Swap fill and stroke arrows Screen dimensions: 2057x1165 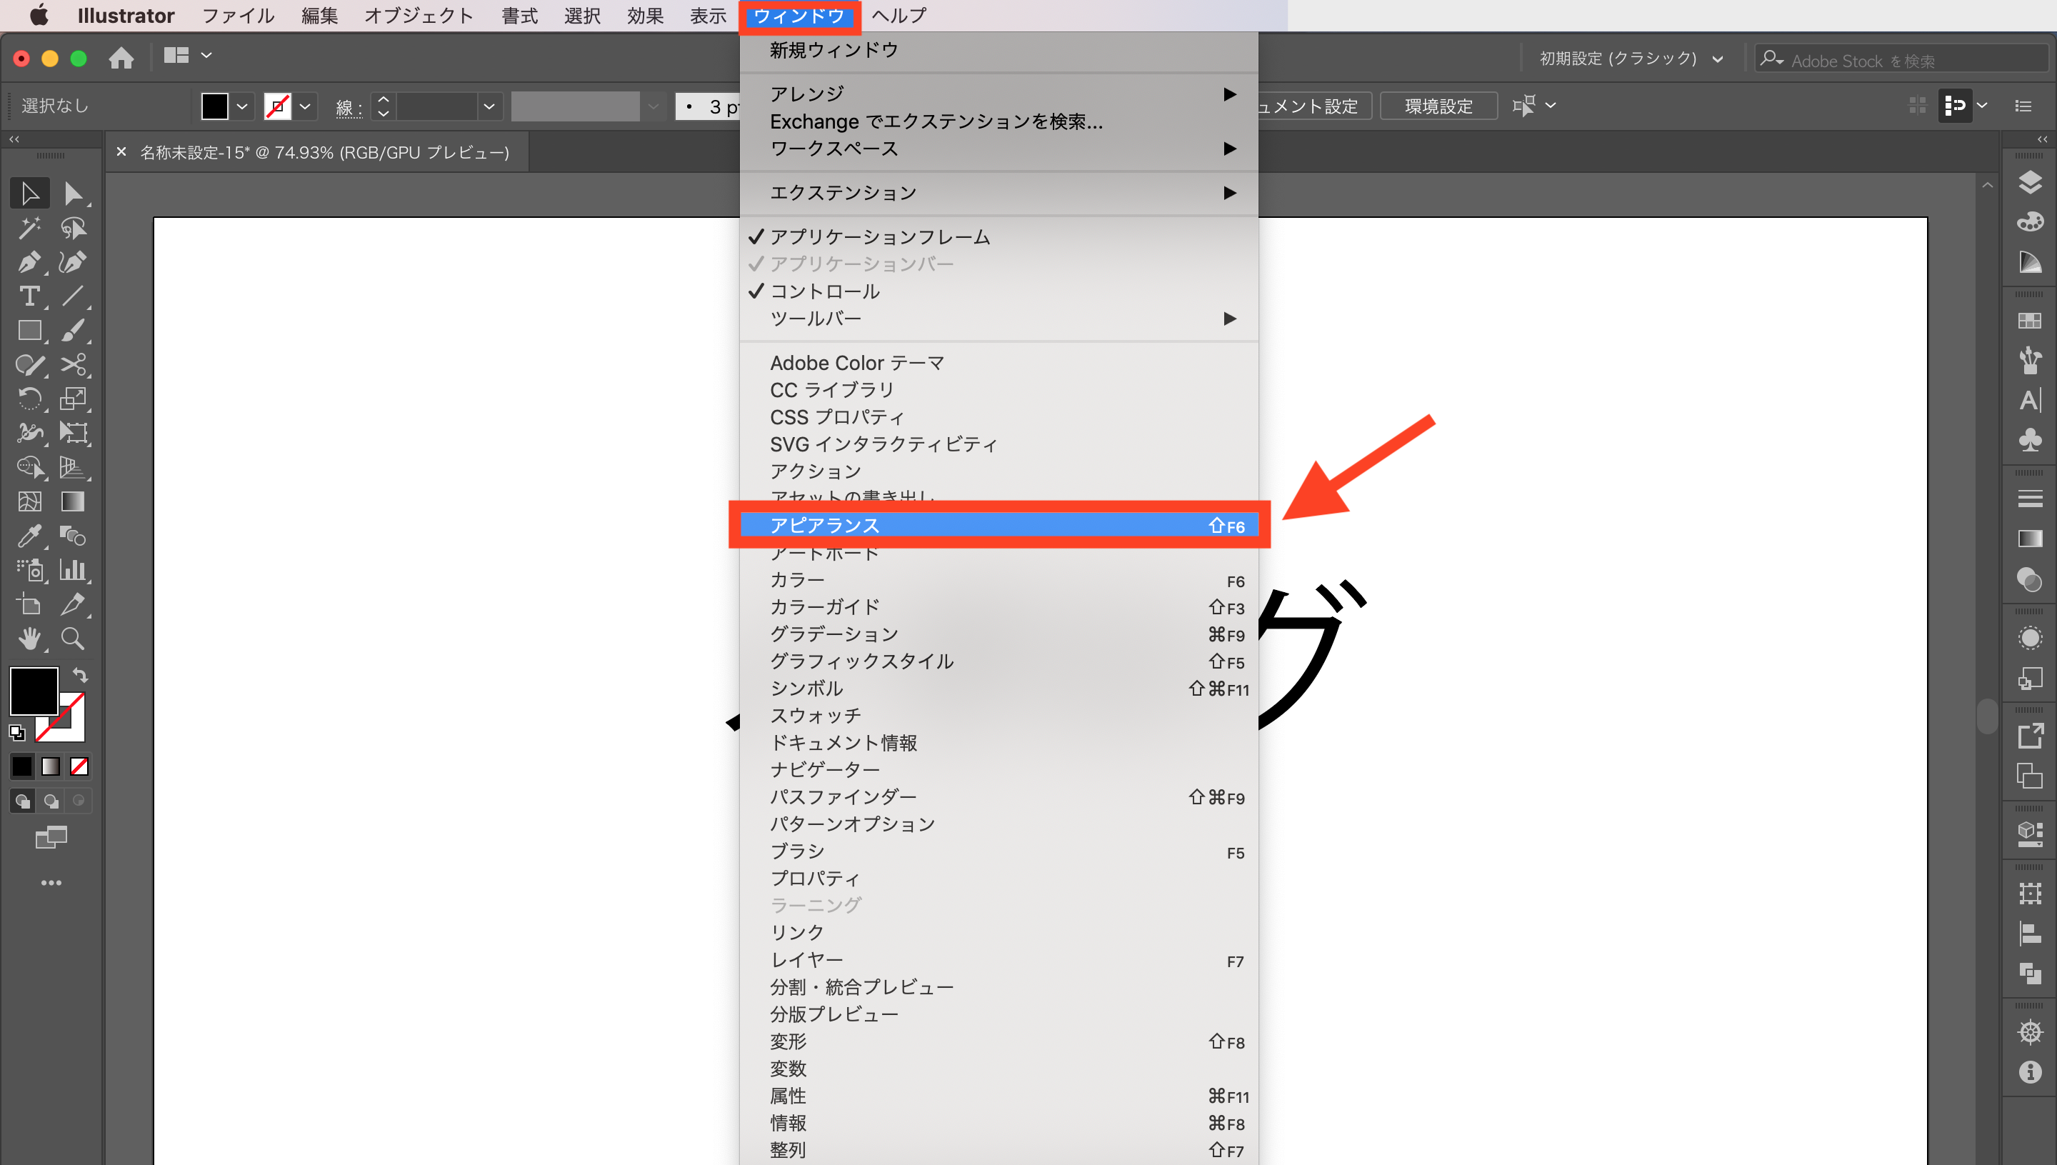80,675
